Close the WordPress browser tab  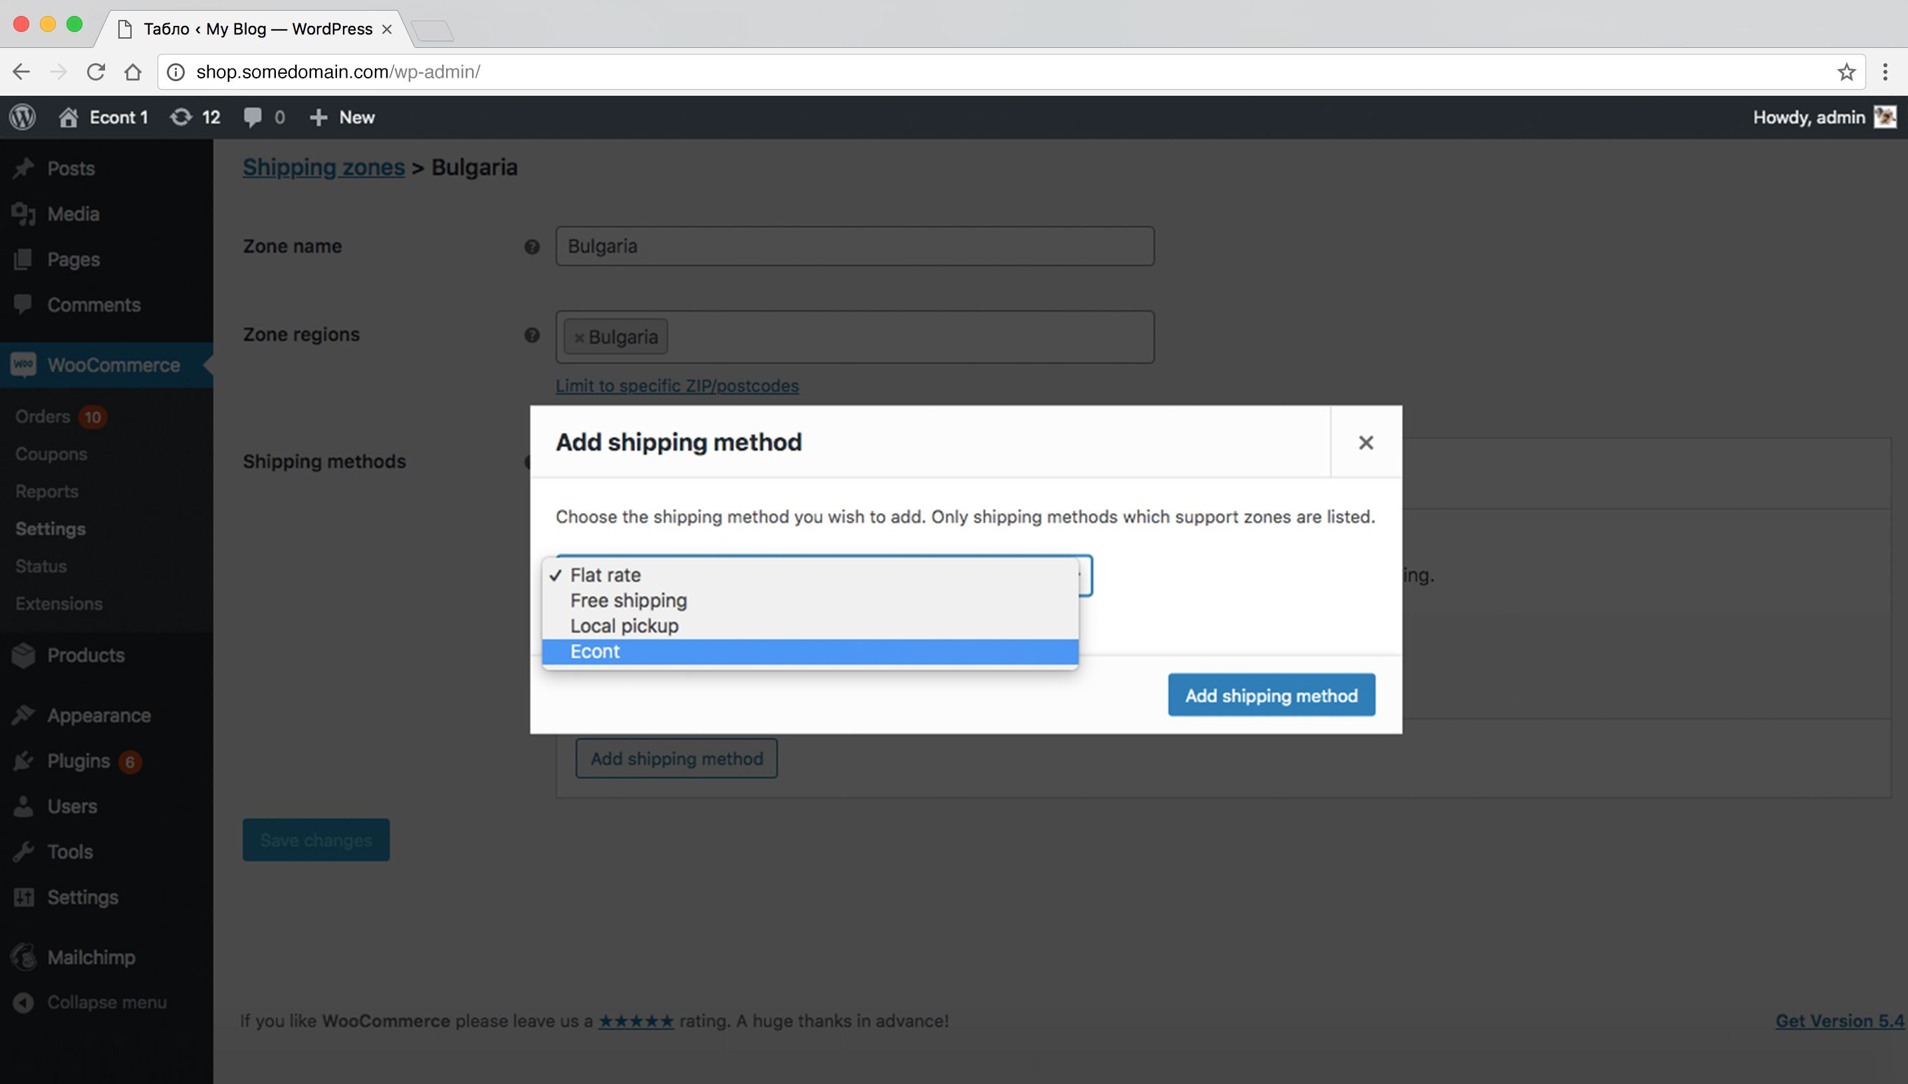click(386, 29)
